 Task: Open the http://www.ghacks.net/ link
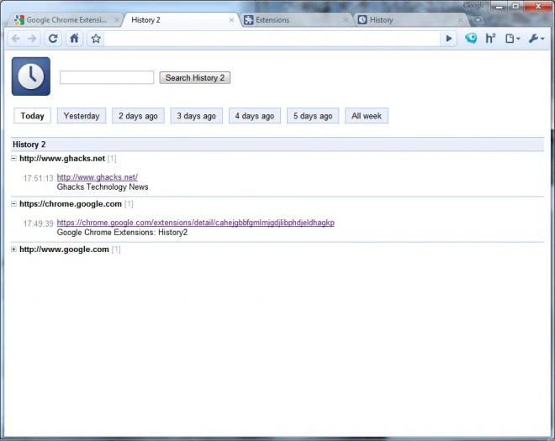click(x=98, y=177)
